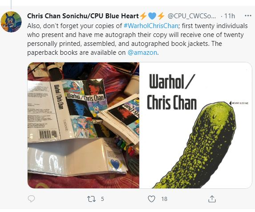This screenshot has height=212, width=255.
Task: Click the blue heart emoji in name
Action: tap(152, 16)
